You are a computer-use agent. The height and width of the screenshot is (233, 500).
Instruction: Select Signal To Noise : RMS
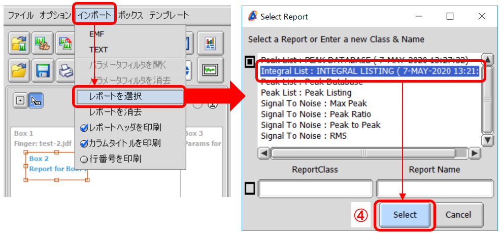[304, 136]
